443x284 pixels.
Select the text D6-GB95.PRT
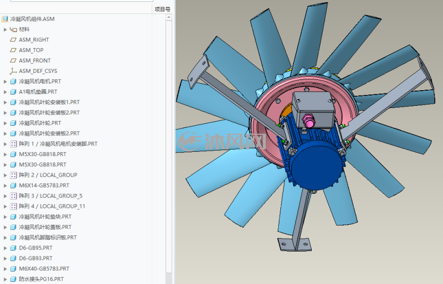pos(36,248)
